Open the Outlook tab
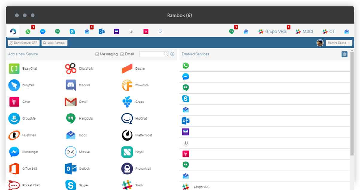 tap(102, 31)
